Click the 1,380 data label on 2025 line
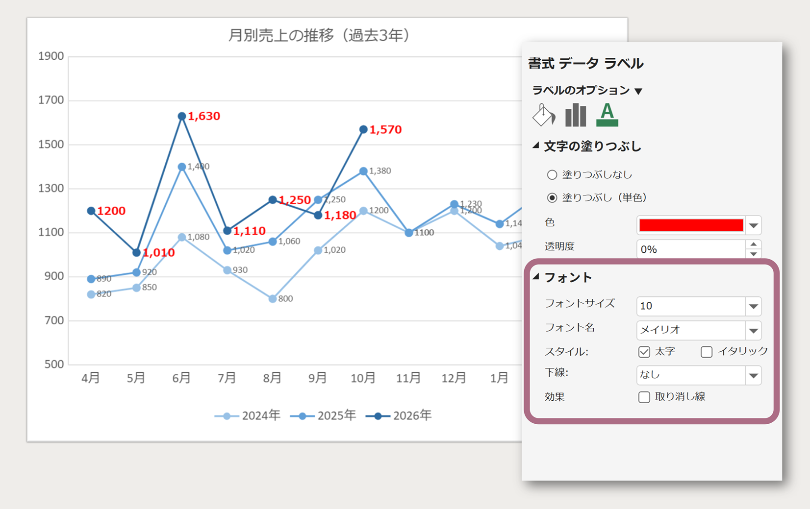The width and height of the screenshot is (810, 509). click(380, 170)
